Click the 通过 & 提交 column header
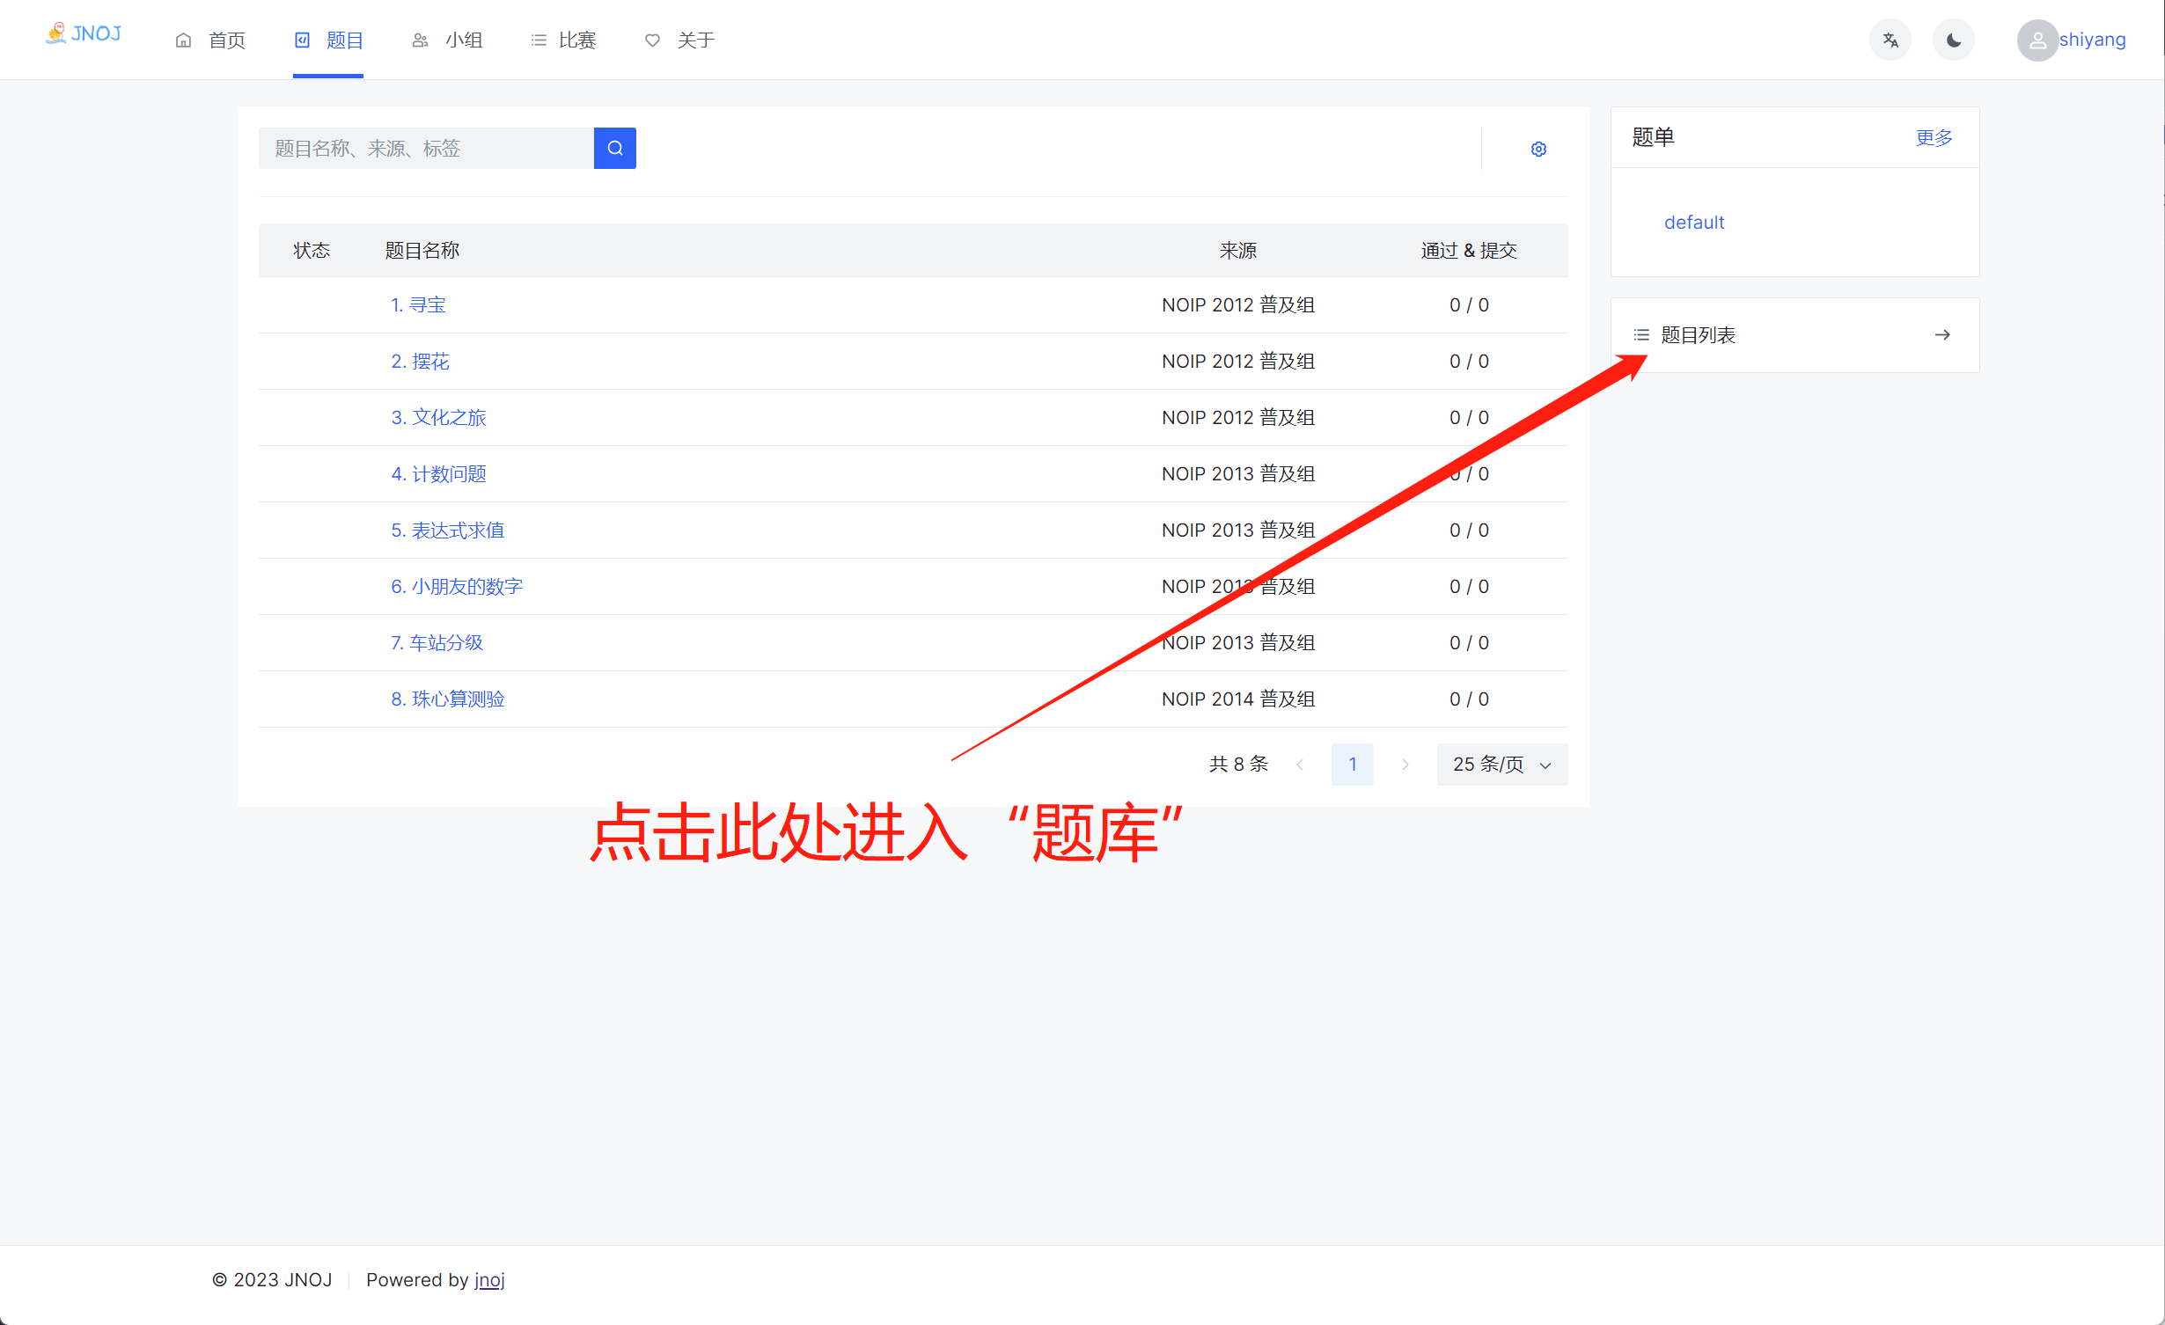This screenshot has width=2165, height=1325. click(1469, 251)
